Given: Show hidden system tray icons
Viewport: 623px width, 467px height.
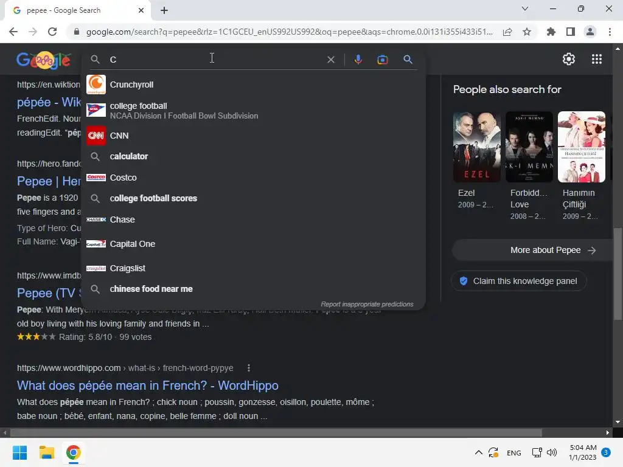Looking at the screenshot, I should (479, 452).
